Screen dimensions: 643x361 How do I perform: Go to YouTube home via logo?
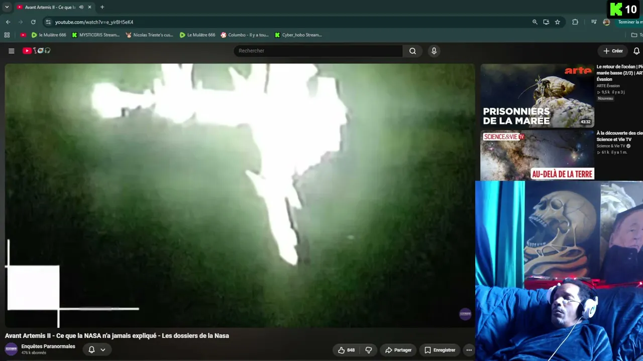pos(36,51)
